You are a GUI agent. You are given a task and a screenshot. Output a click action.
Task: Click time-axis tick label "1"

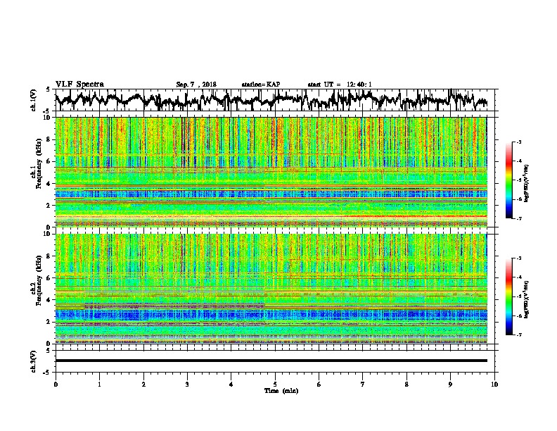click(x=99, y=385)
